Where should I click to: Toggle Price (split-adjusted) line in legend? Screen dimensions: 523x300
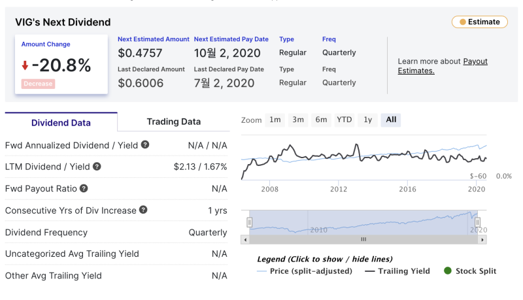click(x=305, y=271)
